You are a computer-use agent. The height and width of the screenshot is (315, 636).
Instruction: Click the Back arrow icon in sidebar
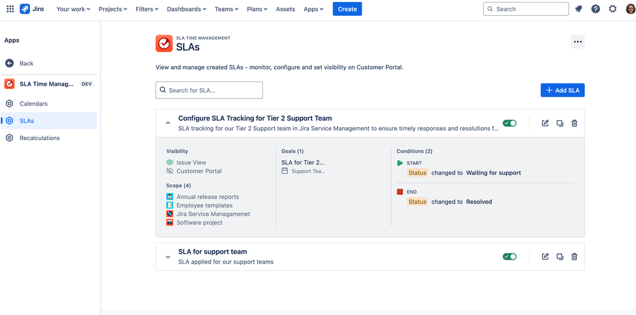pos(10,63)
